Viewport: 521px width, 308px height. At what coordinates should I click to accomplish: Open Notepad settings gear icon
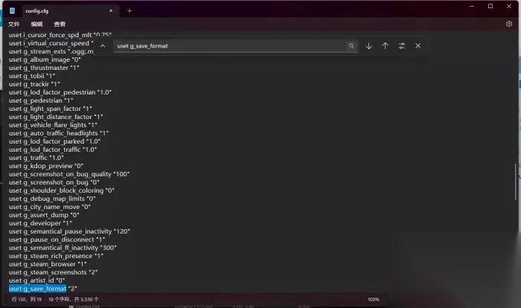point(508,24)
